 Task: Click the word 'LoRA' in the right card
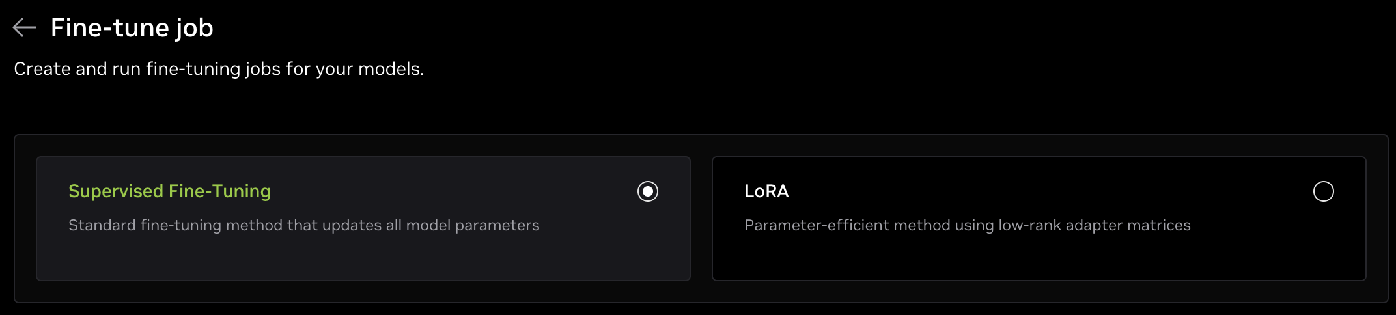766,191
